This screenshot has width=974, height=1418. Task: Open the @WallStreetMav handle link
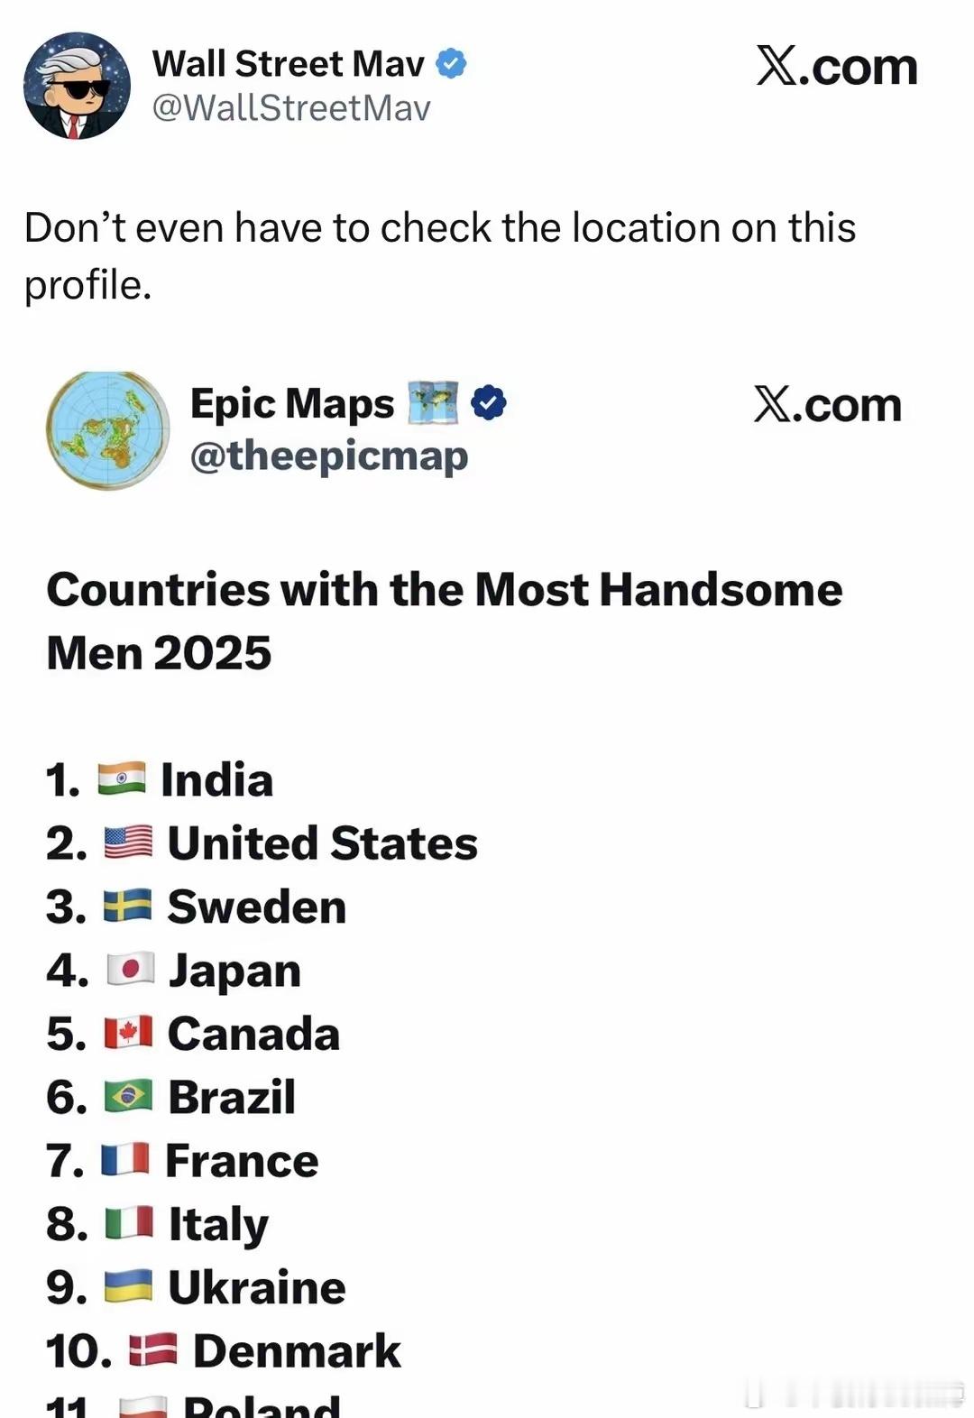point(291,108)
